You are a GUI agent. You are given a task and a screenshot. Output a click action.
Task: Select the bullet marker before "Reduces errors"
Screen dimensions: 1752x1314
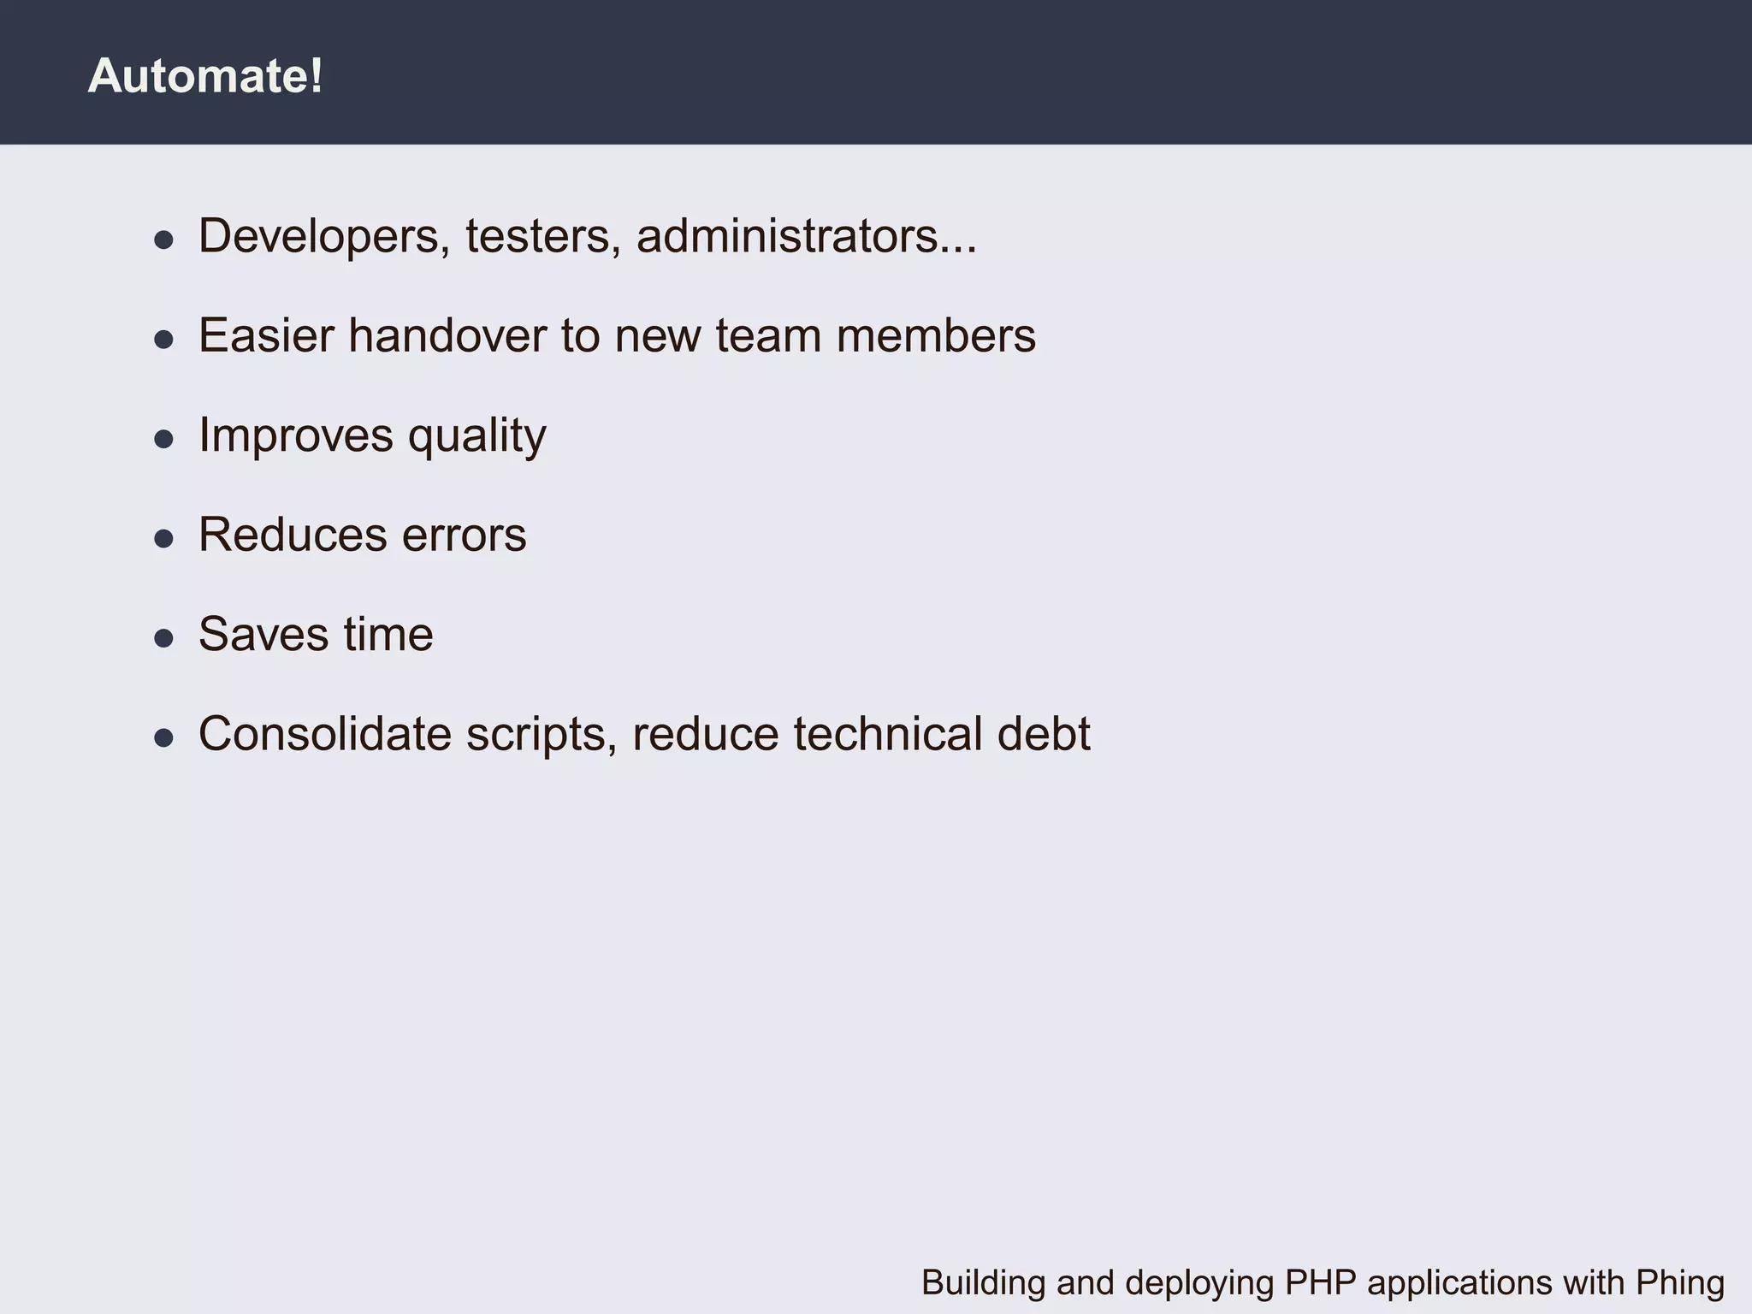(x=163, y=539)
